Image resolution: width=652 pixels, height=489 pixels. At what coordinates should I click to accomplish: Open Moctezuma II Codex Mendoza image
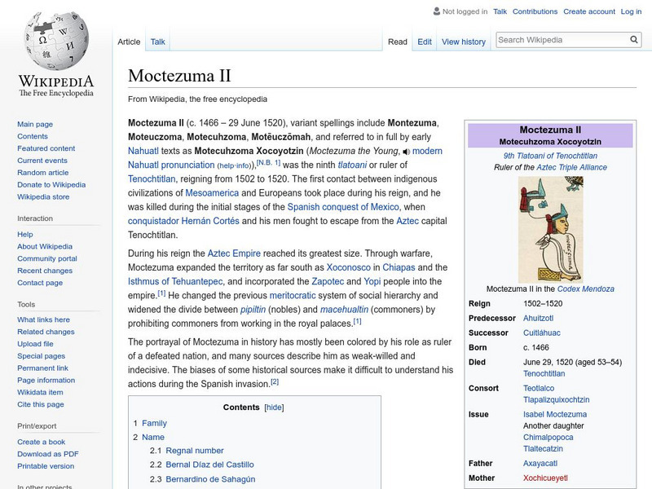pos(551,230)
